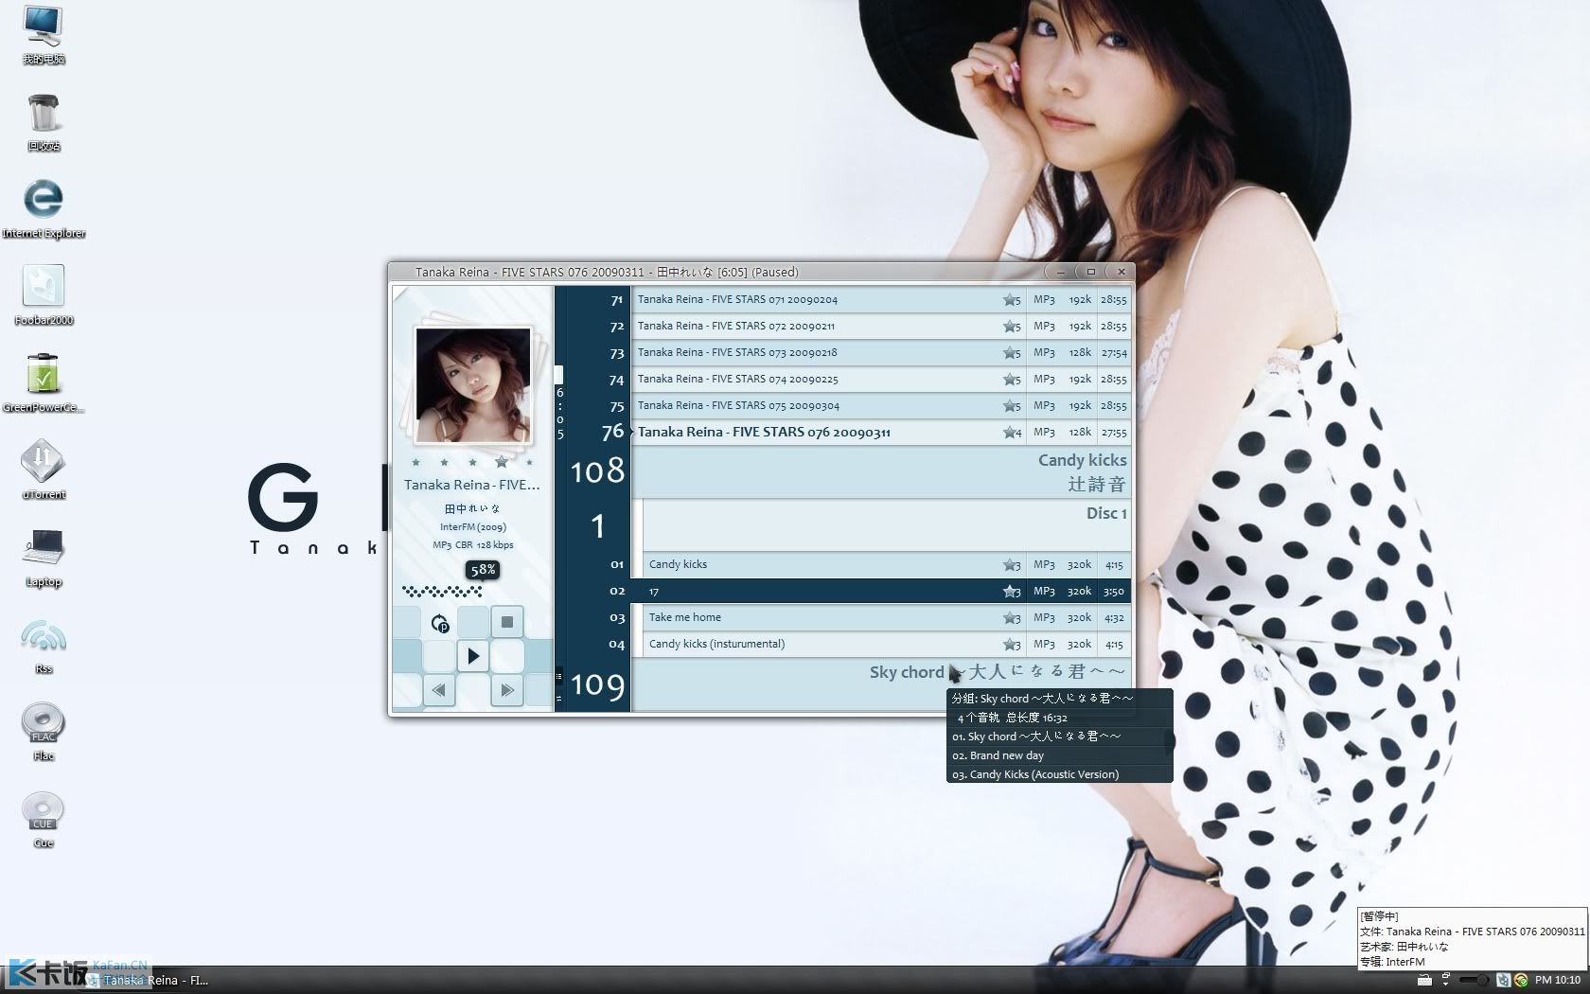Click the Play button in the player
The image size is (1590, 994).
tap(473, 656)
